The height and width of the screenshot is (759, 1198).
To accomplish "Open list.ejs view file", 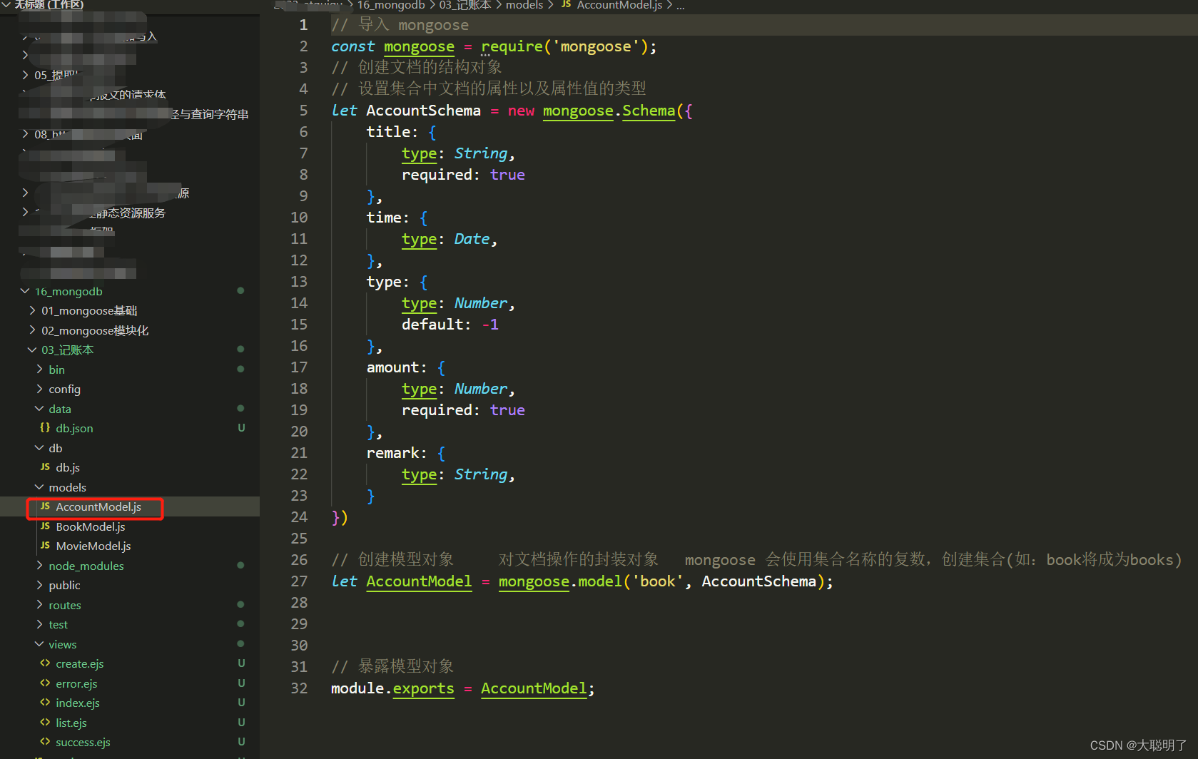I will [x=71, y=723].
